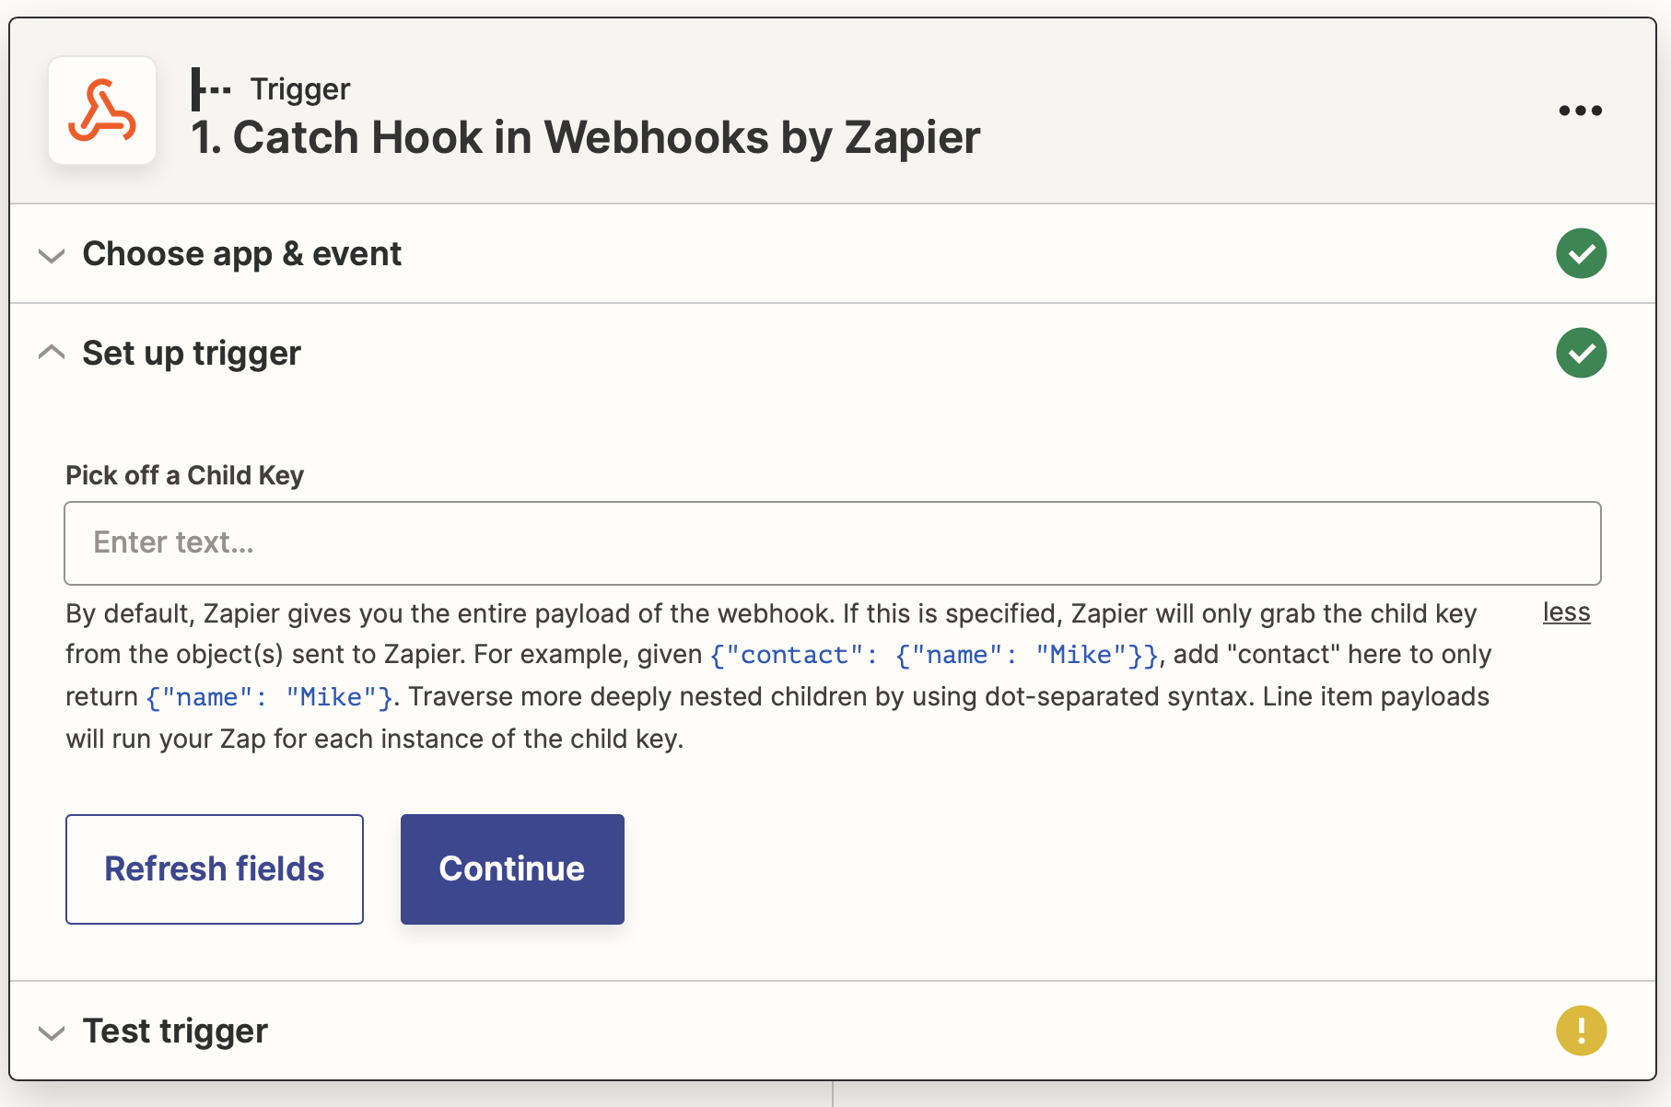This screenshot has height=1107, width=1671.
Task: Open the Choose app & event section
Action: [241, 253]
